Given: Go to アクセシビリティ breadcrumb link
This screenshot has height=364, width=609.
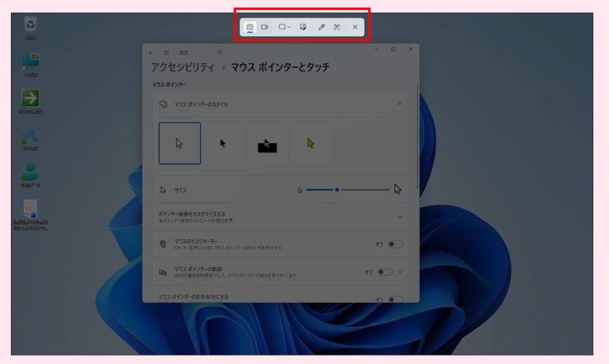Looking at the screenshot, I should (x=182, y=67).
